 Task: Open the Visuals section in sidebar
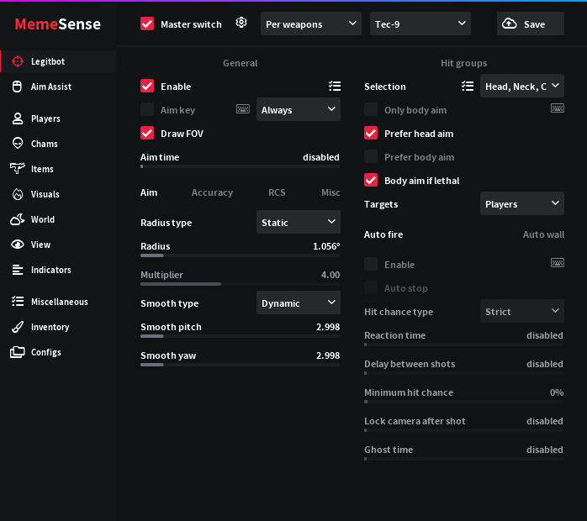(45, 194)
